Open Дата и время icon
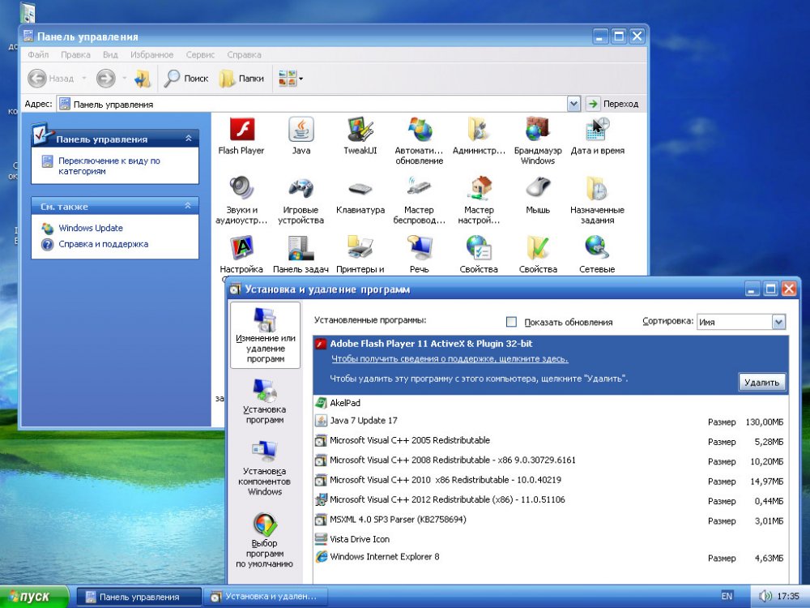810x608 pixels. point(597,135)
